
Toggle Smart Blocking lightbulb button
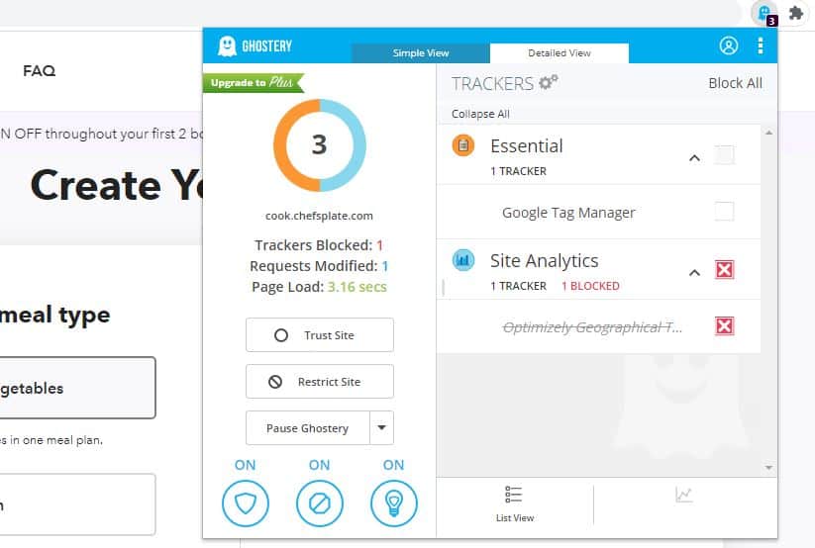pyautogui.click(x=393, y=503)
